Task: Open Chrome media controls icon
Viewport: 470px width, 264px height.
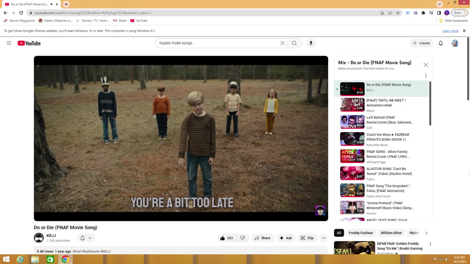Action: (x=431, y=13)
